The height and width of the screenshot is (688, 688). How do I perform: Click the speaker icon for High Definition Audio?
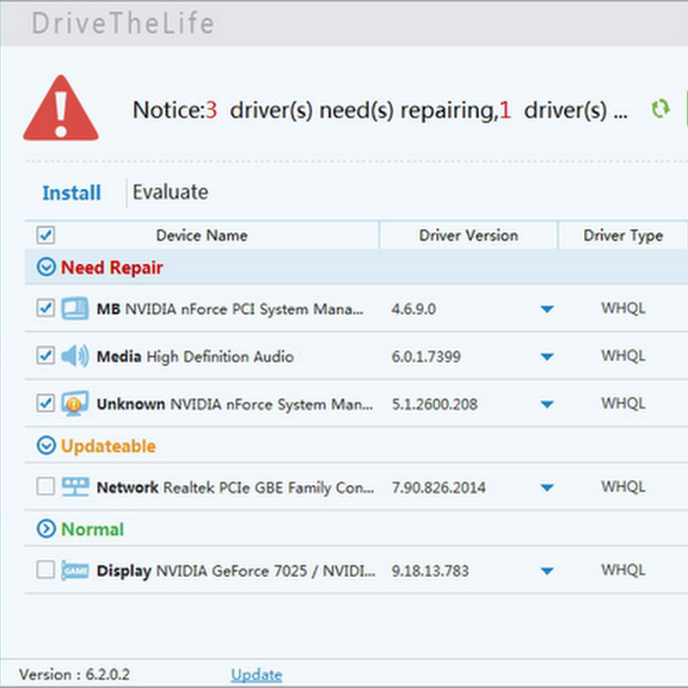(x=75, y=356)
